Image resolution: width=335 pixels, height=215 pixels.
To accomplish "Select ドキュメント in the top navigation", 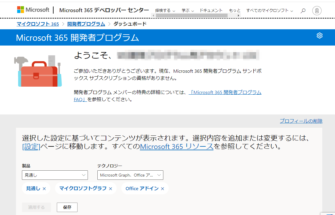I will [211, 10].
